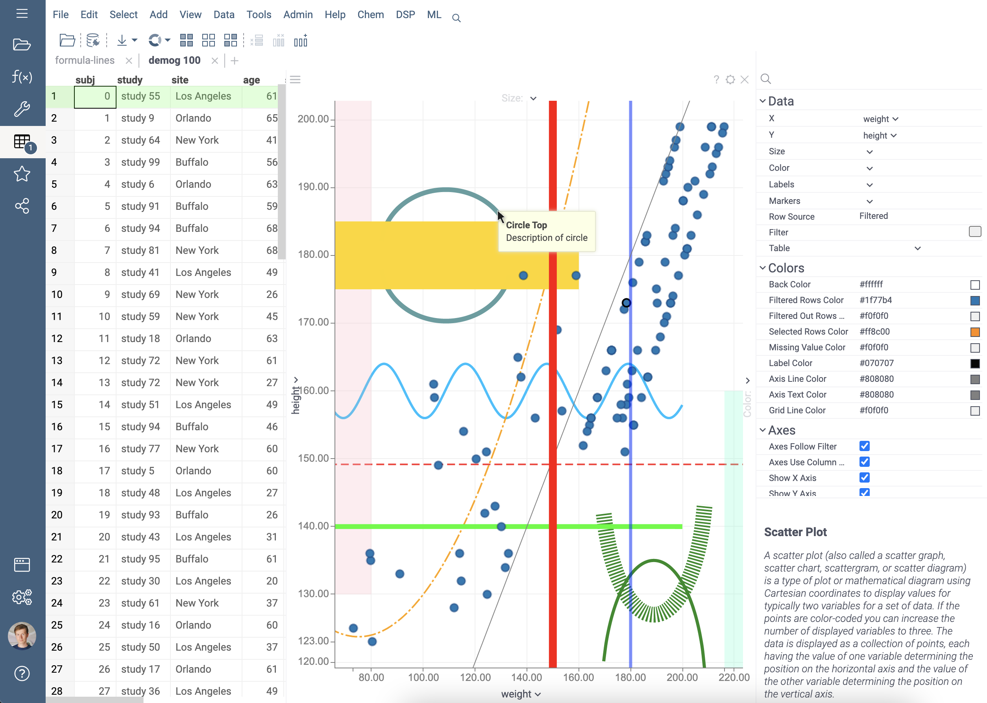
Task: Collapse the Colors section
Action: point(763,268)
